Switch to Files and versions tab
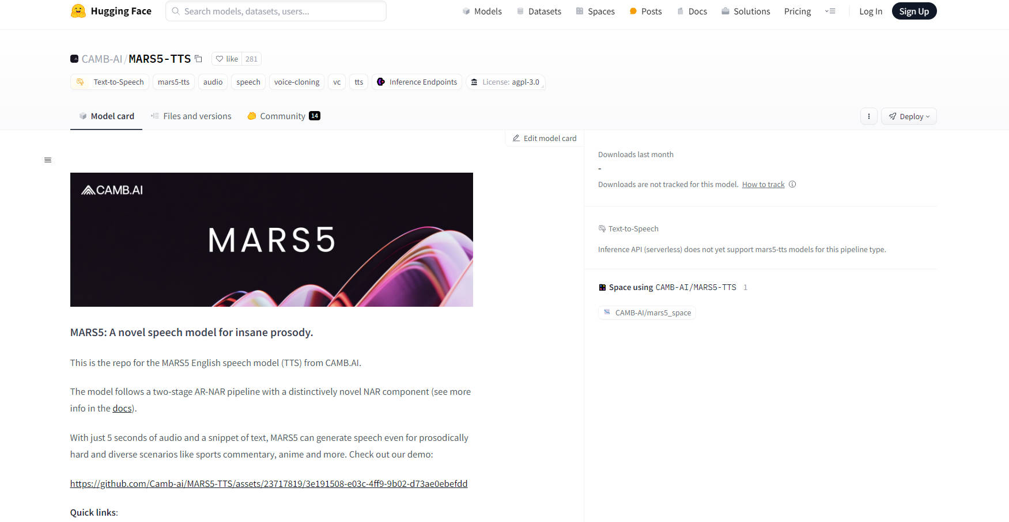The height and width of the screenshot is (522, 1009). 191,116
